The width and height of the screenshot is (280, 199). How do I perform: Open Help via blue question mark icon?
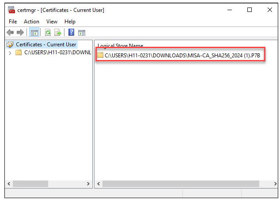pos(71,32)
